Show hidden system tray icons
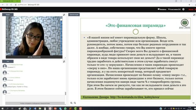 169,108
